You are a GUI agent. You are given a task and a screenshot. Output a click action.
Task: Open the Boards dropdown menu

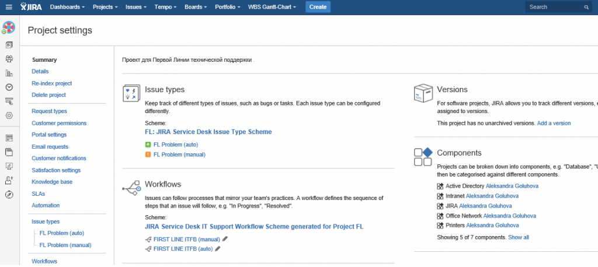tap(196, 7)
